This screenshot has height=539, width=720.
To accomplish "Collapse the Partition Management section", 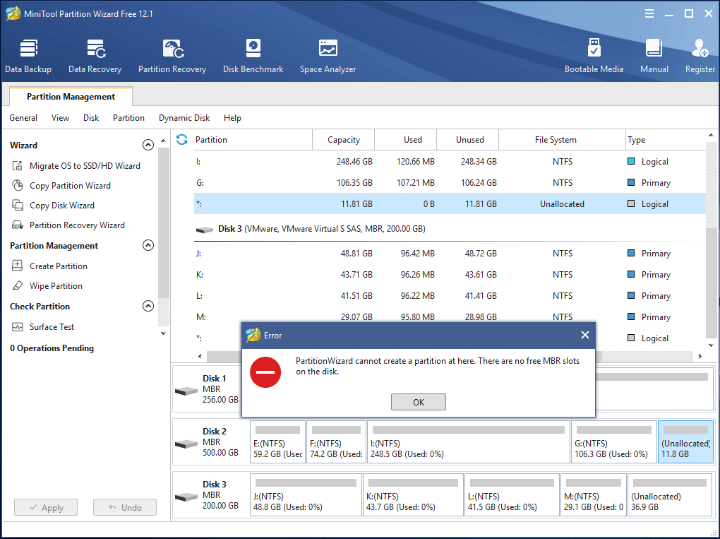I will [148, 245].
